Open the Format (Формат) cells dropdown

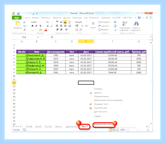(x=109, y=30)
